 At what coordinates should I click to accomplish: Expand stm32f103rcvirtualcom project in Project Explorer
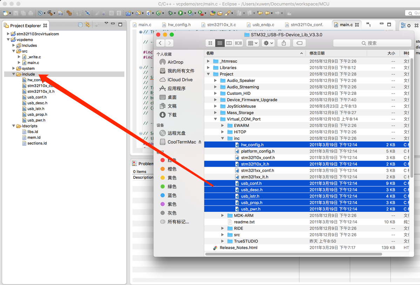click(x=8, y=34)
